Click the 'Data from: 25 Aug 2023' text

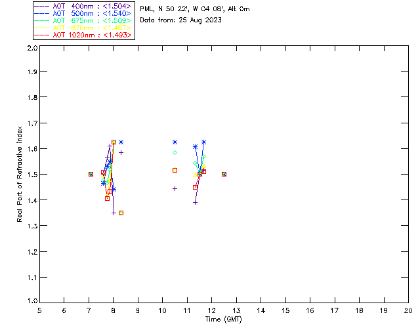[x=181, y=20]
